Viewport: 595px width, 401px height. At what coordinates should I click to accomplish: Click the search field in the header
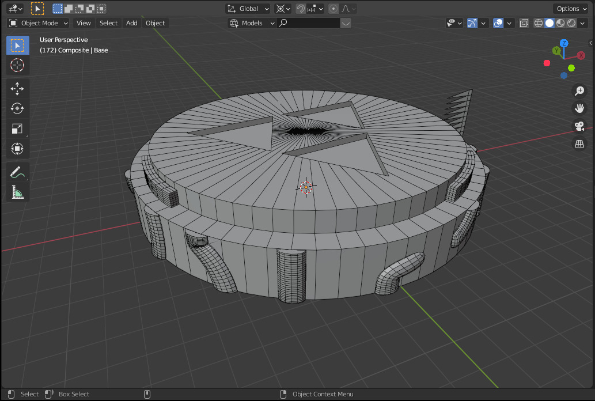click(x=308, y=23)
